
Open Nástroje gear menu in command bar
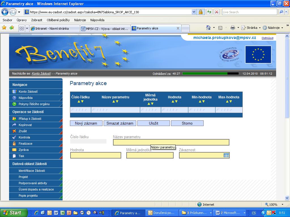pos(273,28)
